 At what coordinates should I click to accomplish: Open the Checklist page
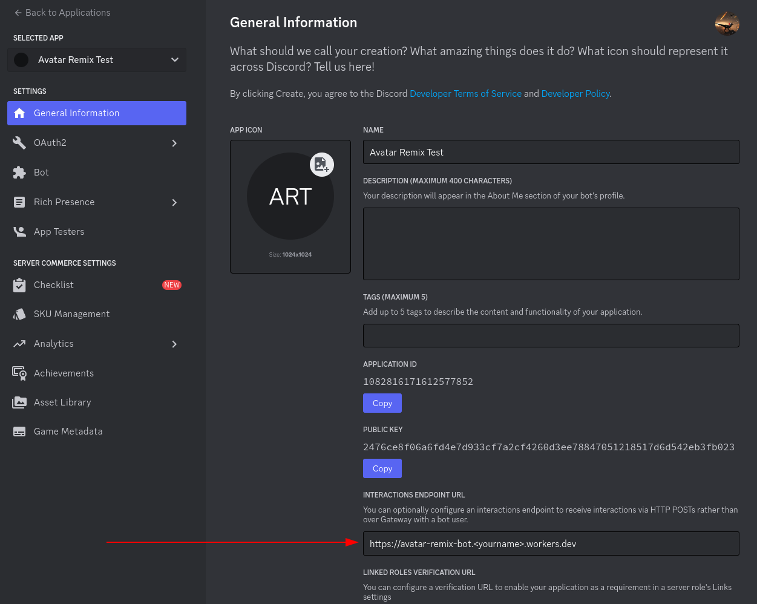[97, 285]
